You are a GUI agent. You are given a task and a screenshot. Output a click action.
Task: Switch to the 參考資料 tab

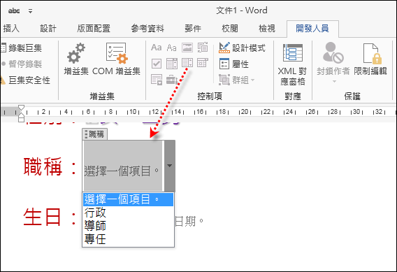(x=147, y=29)
